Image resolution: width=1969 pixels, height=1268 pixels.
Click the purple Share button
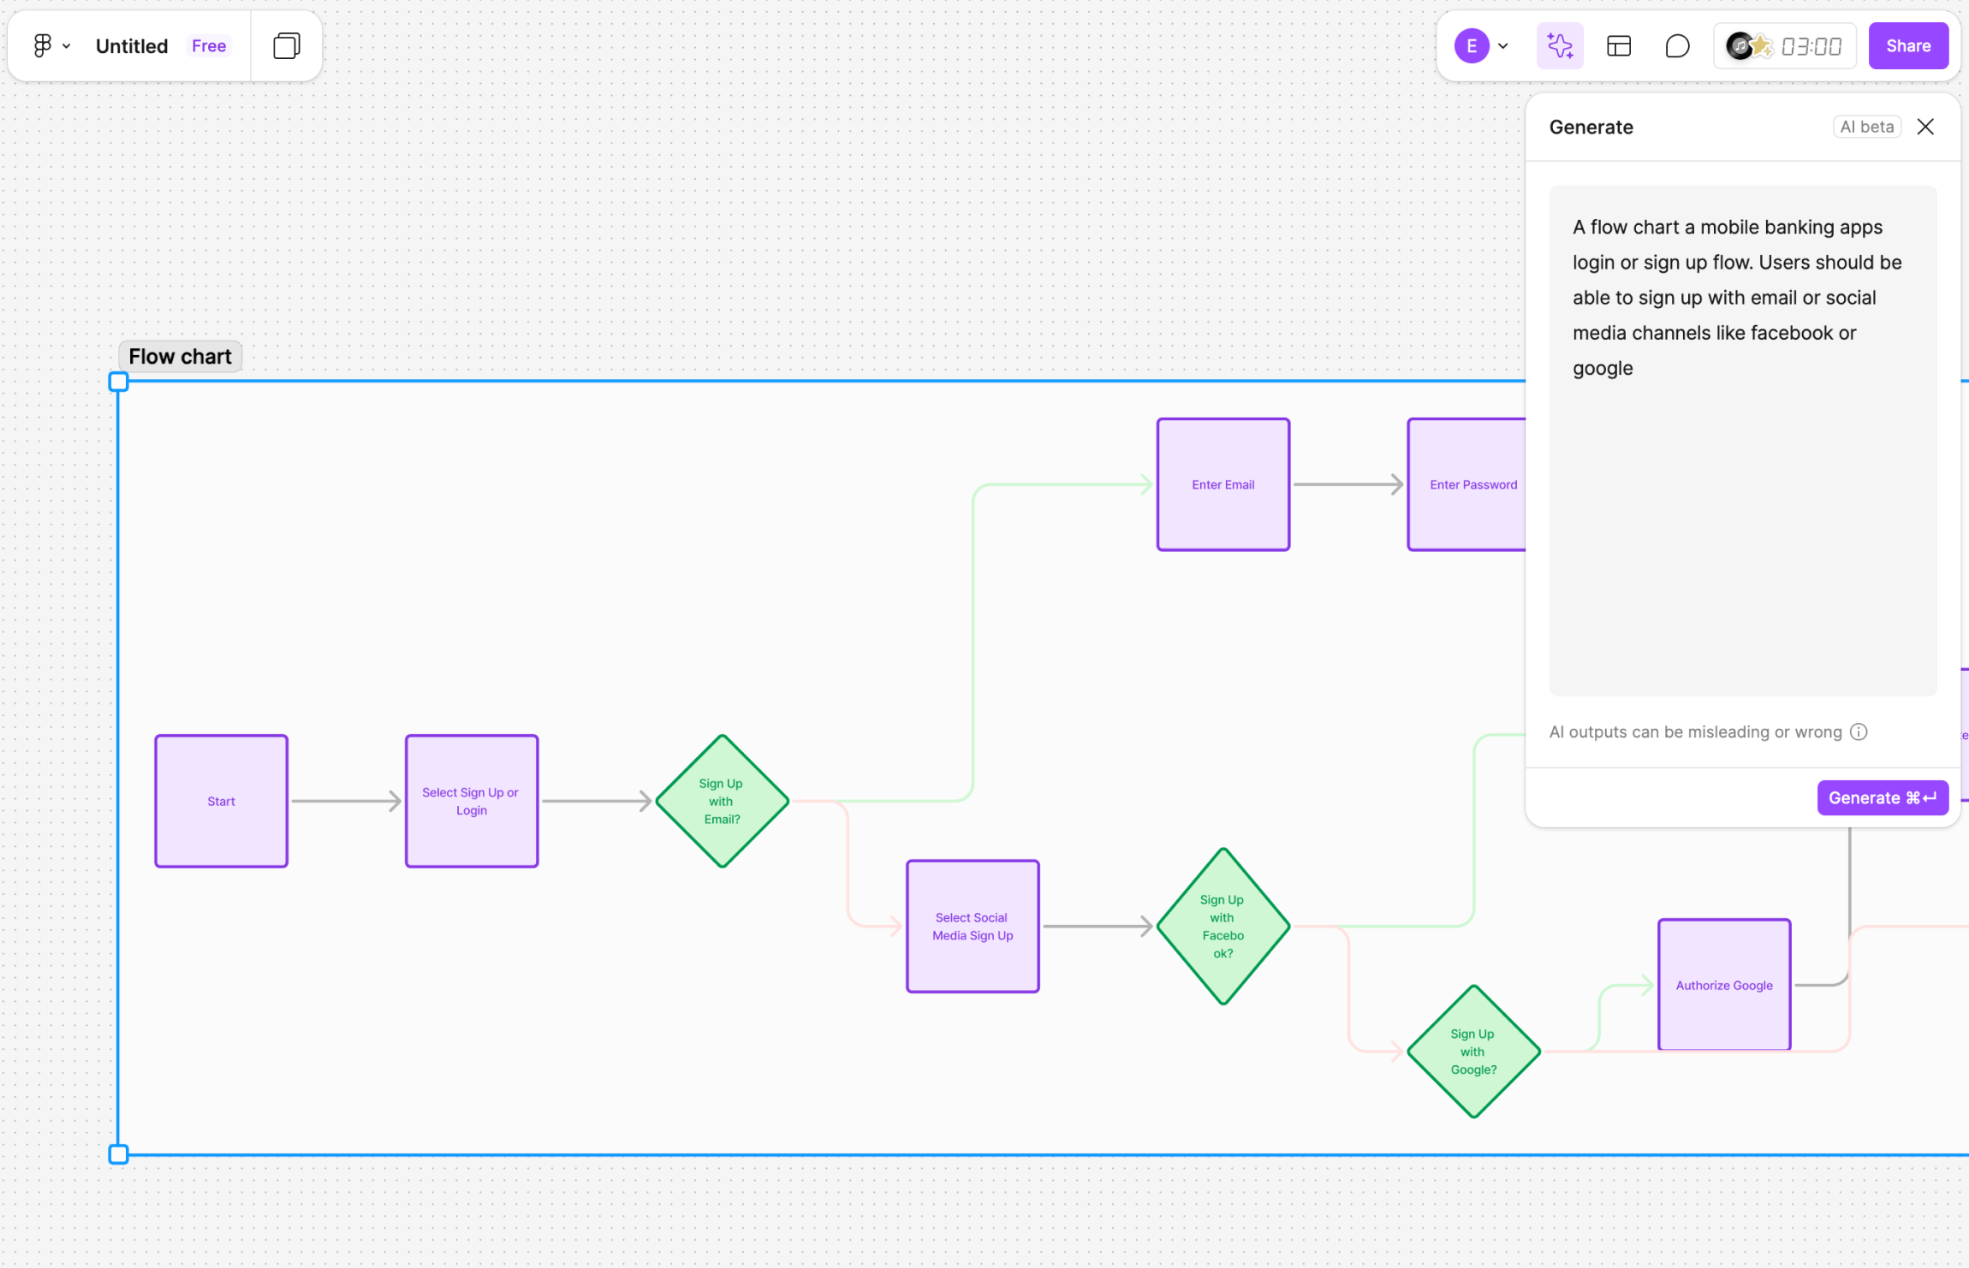[1908, 46]
